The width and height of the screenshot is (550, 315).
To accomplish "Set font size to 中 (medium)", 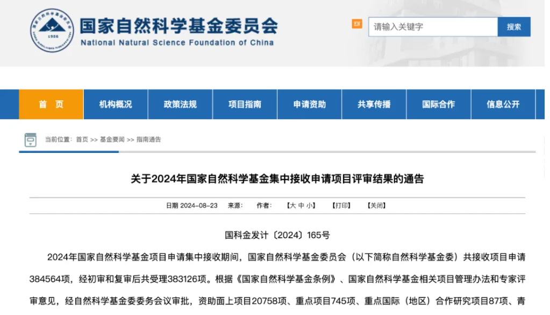I will click(x=301, y=206).
